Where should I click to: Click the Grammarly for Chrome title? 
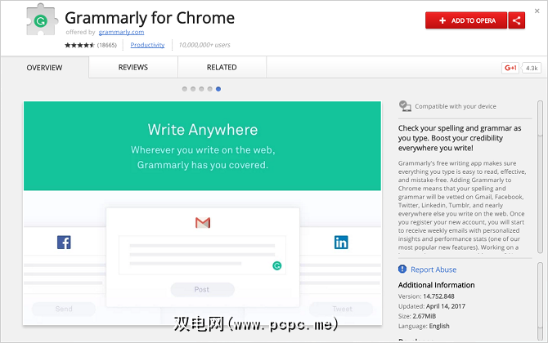[150, 18]
